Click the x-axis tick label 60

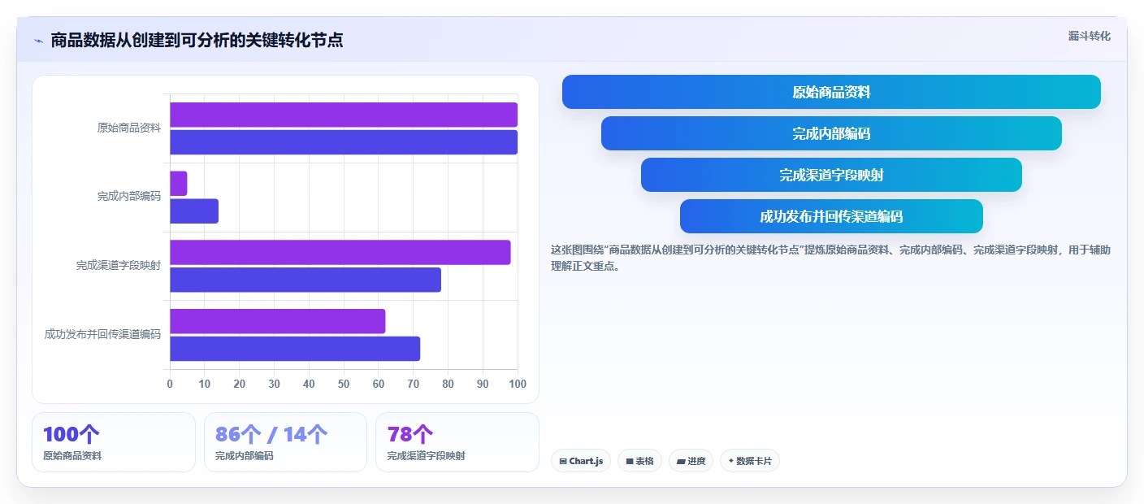379,384
